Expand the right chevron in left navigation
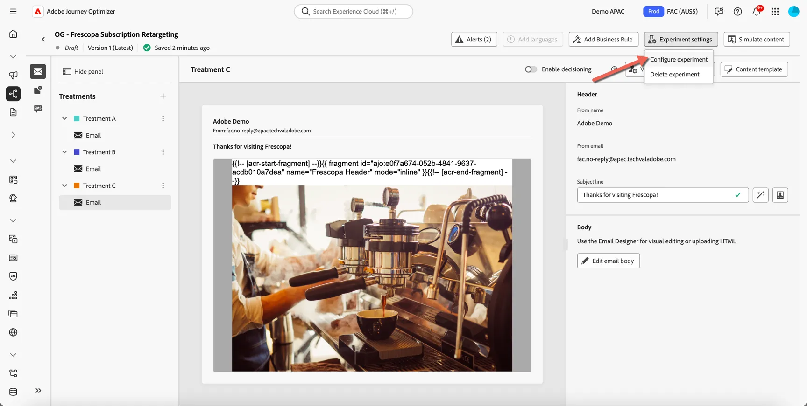This screenshot has height=406, width=807. [13, 135]
